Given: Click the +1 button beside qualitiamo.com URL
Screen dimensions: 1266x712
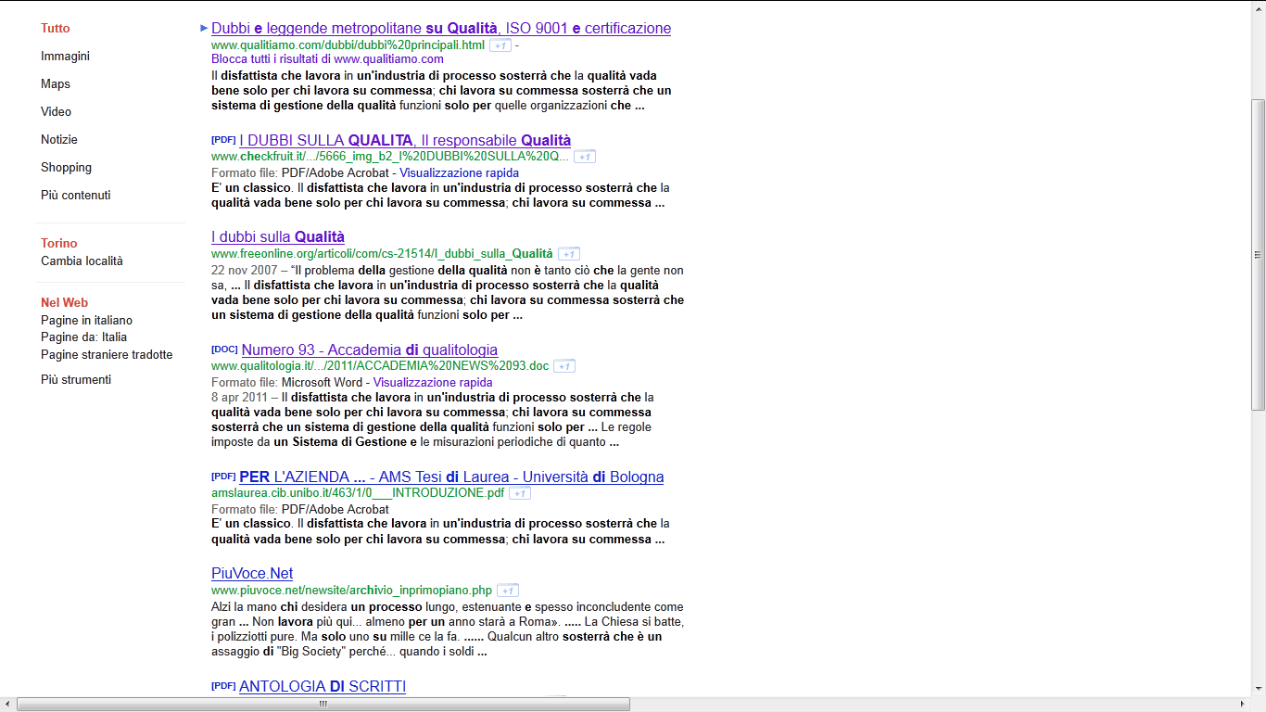Looking at the screenshot, I should pyautogui.click(x=500, y=45).
